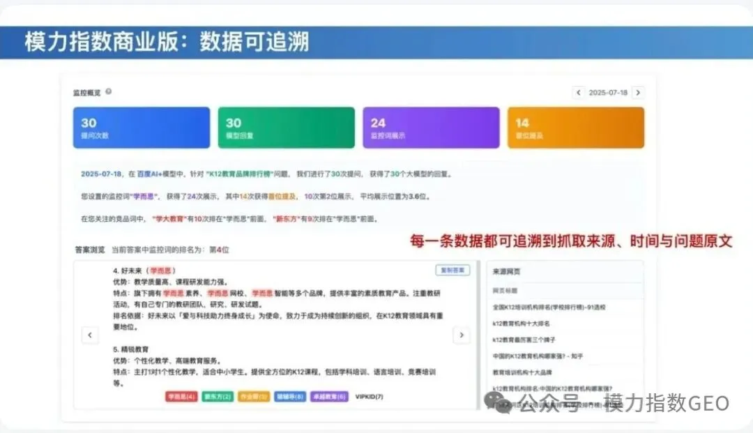Select the green 新东方(2) tag

click(218, 397)
